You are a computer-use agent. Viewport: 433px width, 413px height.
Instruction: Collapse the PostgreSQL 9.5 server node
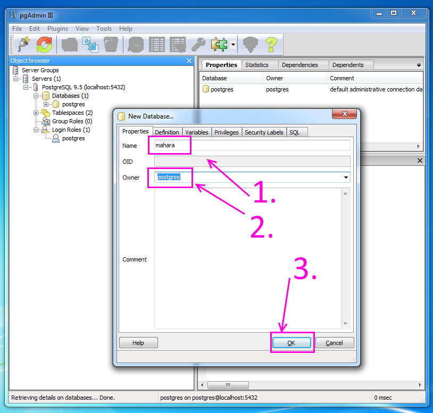26,88
